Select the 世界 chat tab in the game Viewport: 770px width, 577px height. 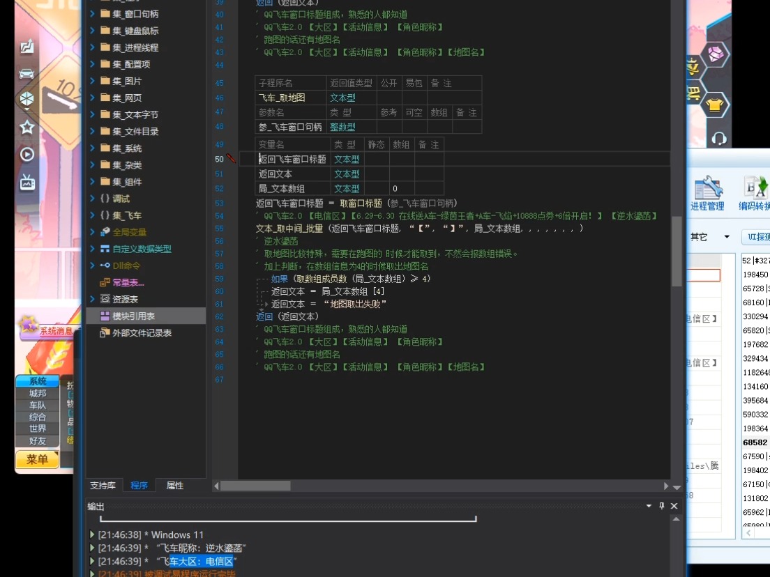(x=36, y=429)
